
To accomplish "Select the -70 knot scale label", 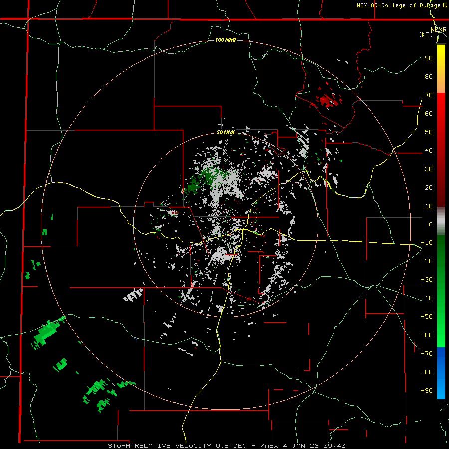I will coord(427,353).
